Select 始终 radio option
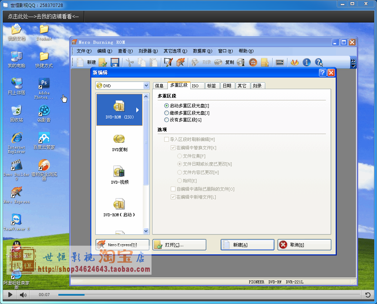The image size is (377, 304). [179, 180]
